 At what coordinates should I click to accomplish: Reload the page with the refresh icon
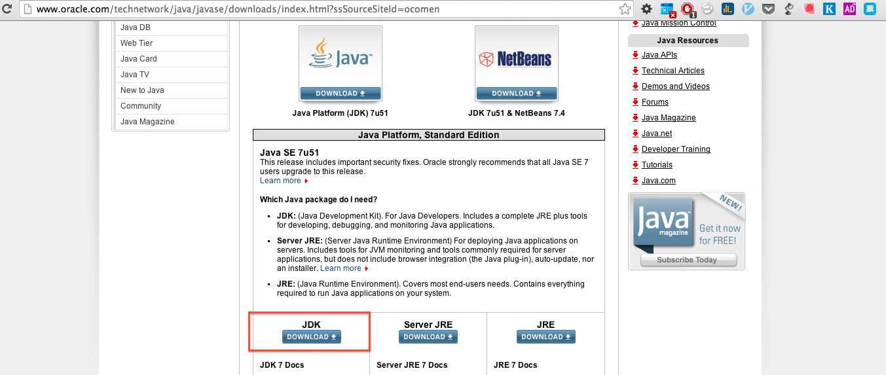point(8,9)
